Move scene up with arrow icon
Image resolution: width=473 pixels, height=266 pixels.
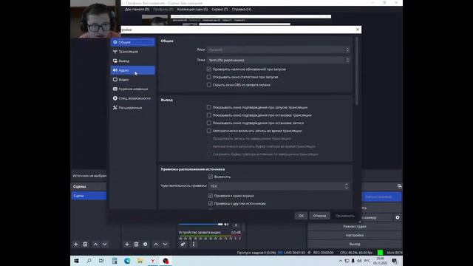[x=95, y=245]
